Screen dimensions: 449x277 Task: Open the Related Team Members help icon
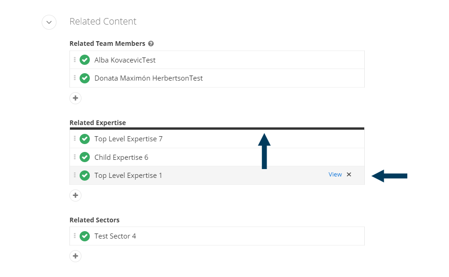[x=151, y=44]
